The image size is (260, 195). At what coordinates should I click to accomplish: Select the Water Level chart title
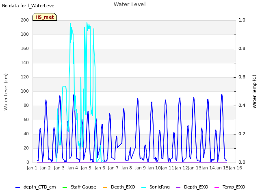(x=130, y=4)
